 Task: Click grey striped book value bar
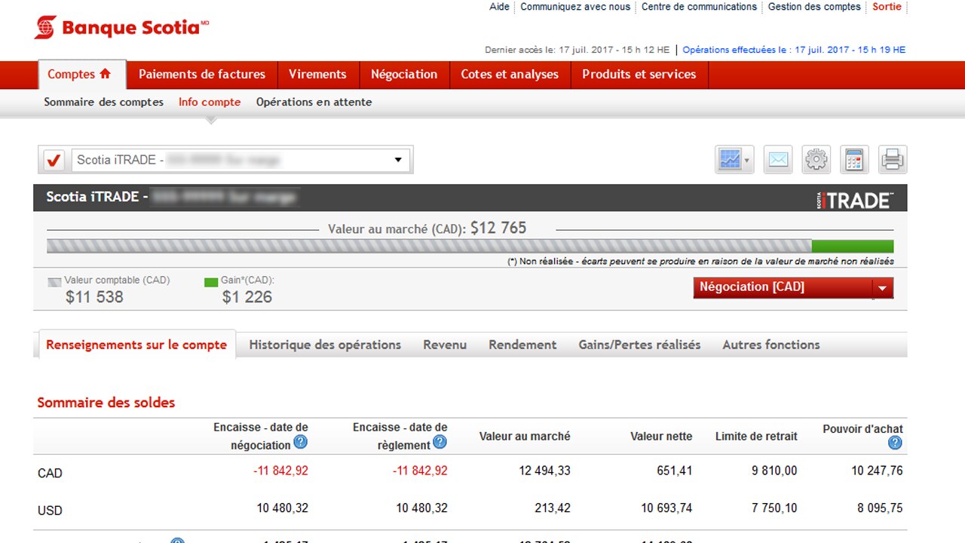pyautogui.click(x=429, y=246)
